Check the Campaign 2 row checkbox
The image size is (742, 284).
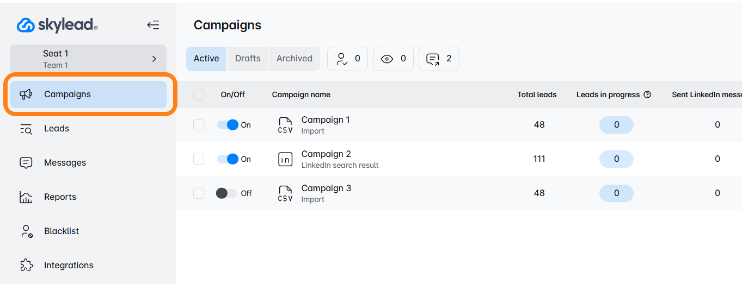(199, 159)
